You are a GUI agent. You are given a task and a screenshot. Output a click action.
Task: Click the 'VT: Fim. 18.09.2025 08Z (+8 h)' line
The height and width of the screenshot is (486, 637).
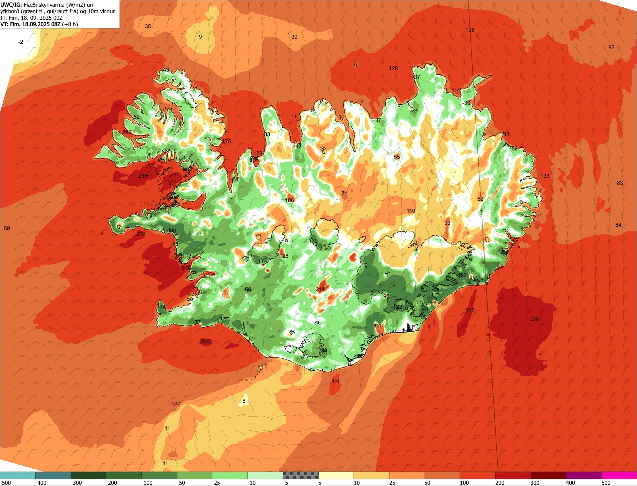click(x=39, y=24)
